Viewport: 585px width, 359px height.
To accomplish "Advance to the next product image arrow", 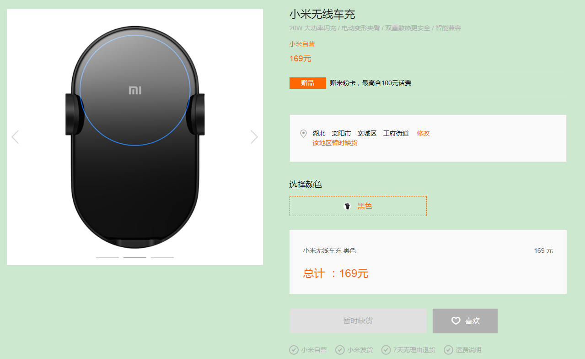I will pos(254,137).
